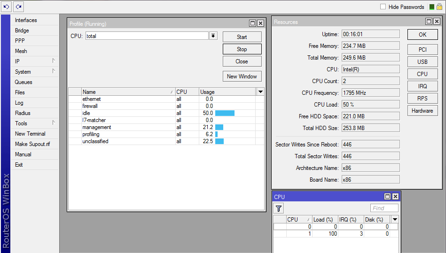
Task: Click the CPU button in Resources
Action: pyautogui.click(x=423, y=74)
